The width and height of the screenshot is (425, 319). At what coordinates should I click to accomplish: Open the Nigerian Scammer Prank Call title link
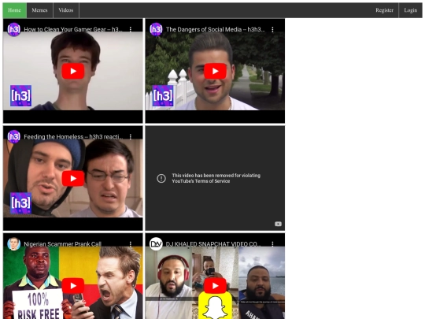[x=63, y=244]
